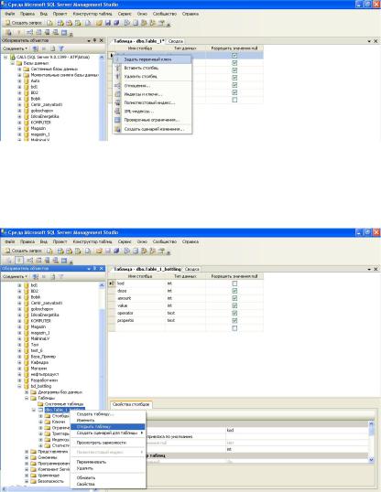Click Object Explorer filter icon in dbo.Table_1* window
Screen dimensions: 381x492
pos(61,48)
